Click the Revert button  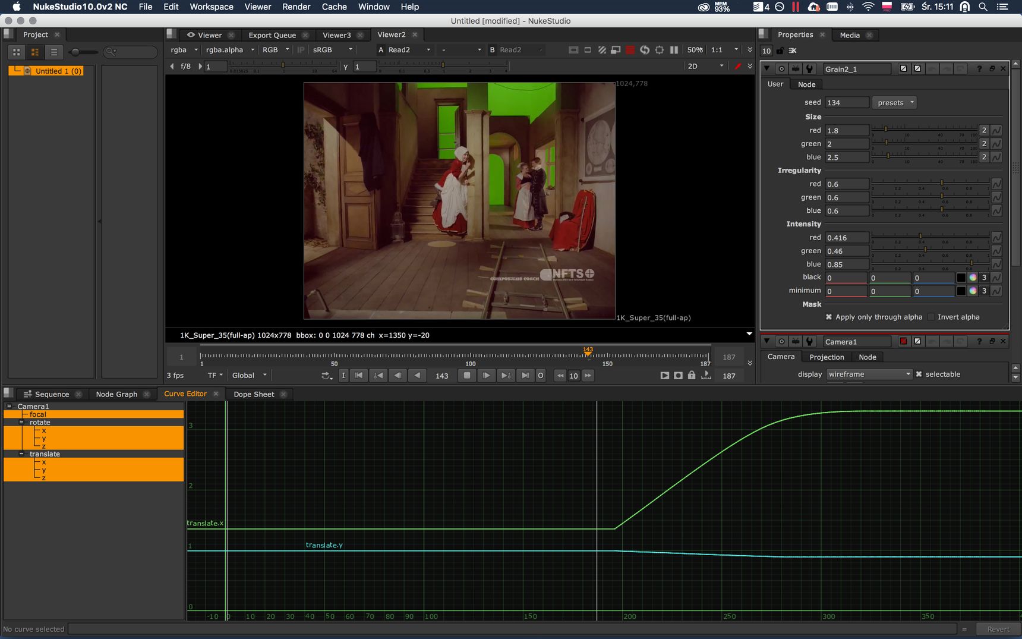(x=998, y=629)
